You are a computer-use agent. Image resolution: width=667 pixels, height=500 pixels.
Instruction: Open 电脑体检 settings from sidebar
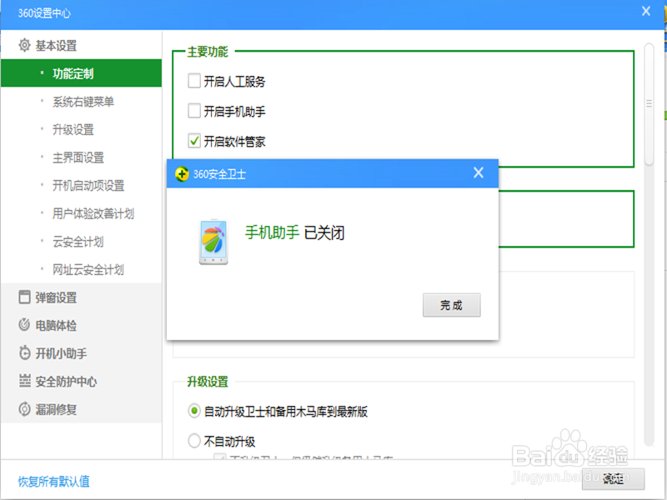(52, 324)
